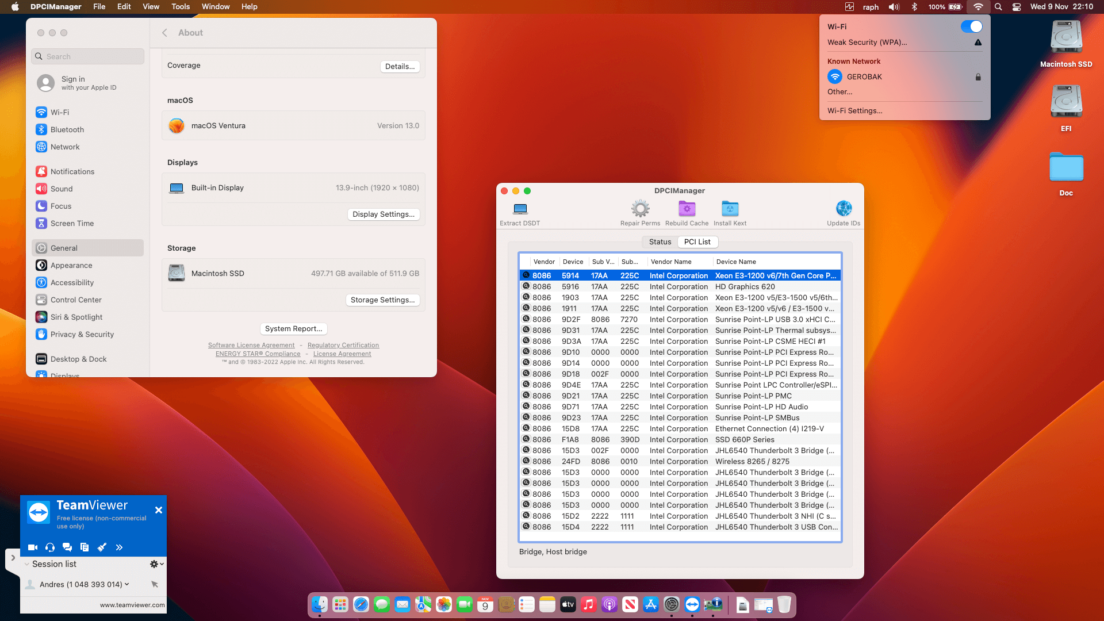The image size is (1104, 621).
Task: Open Control Center in Settings sidebar
Action: 87,300
